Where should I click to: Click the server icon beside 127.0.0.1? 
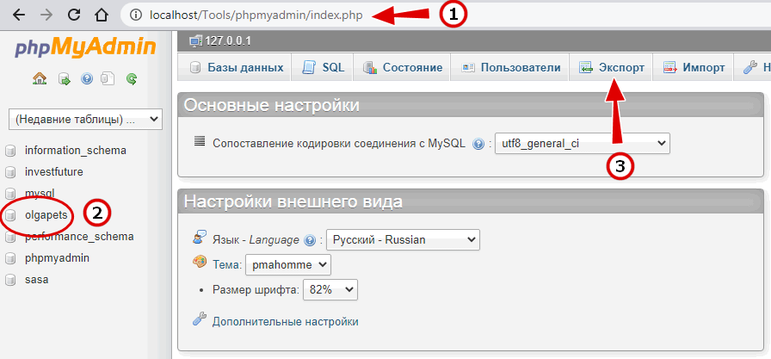[195, 41]
